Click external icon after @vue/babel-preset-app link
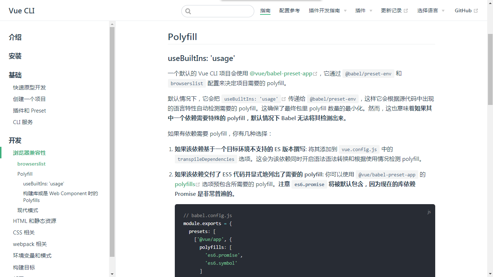 [315, 74]
